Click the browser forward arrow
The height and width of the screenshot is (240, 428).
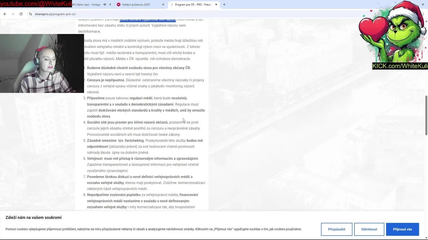pyautogui.click(x=13, y=14)
